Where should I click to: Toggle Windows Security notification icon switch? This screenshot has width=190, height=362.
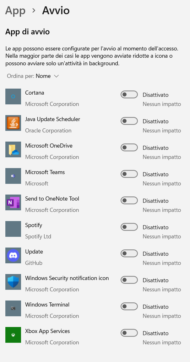(129, 280)
